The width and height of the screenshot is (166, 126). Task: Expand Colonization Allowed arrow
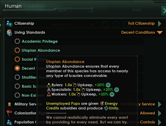tap(160, 113)
